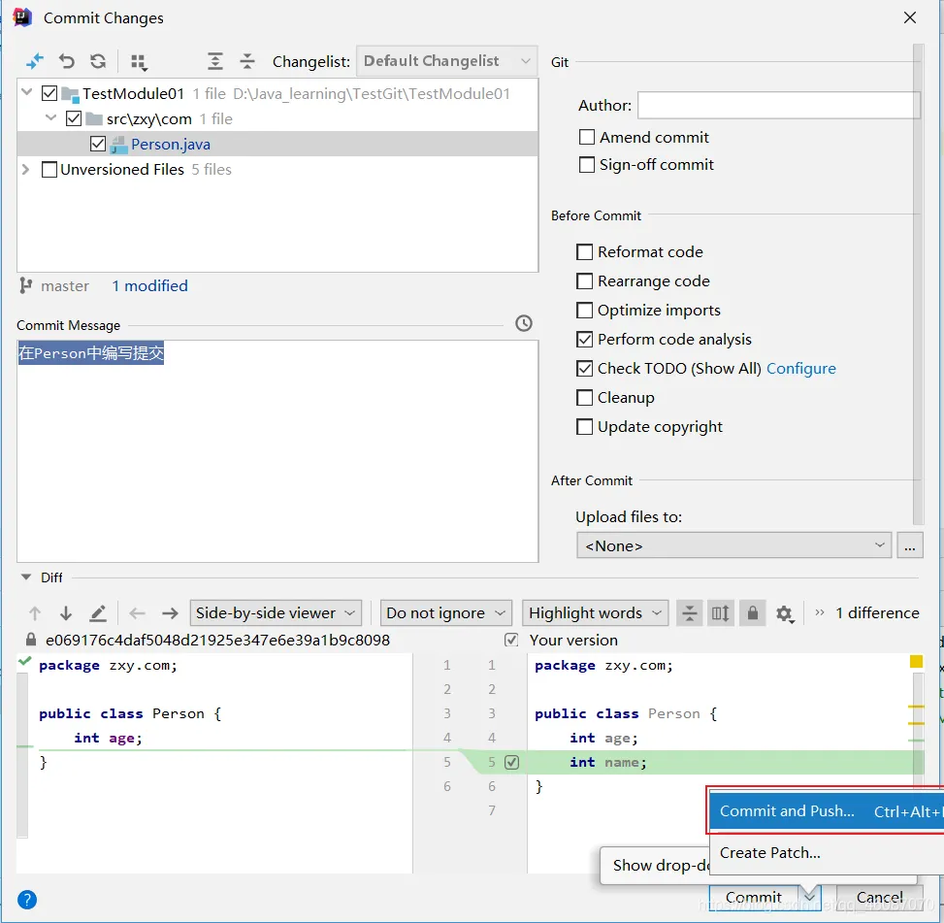The width and height of the screenshot is (944, 923).
Task: Enable the Amend commit checkbox
Action: pyautogui.click(x=587, y=138)
